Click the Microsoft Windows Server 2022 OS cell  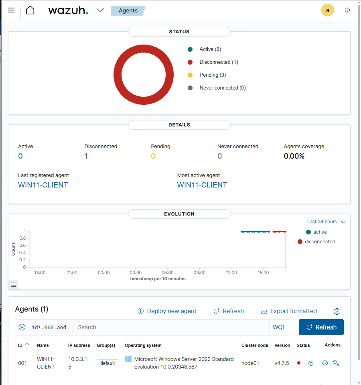coord(184,363)
